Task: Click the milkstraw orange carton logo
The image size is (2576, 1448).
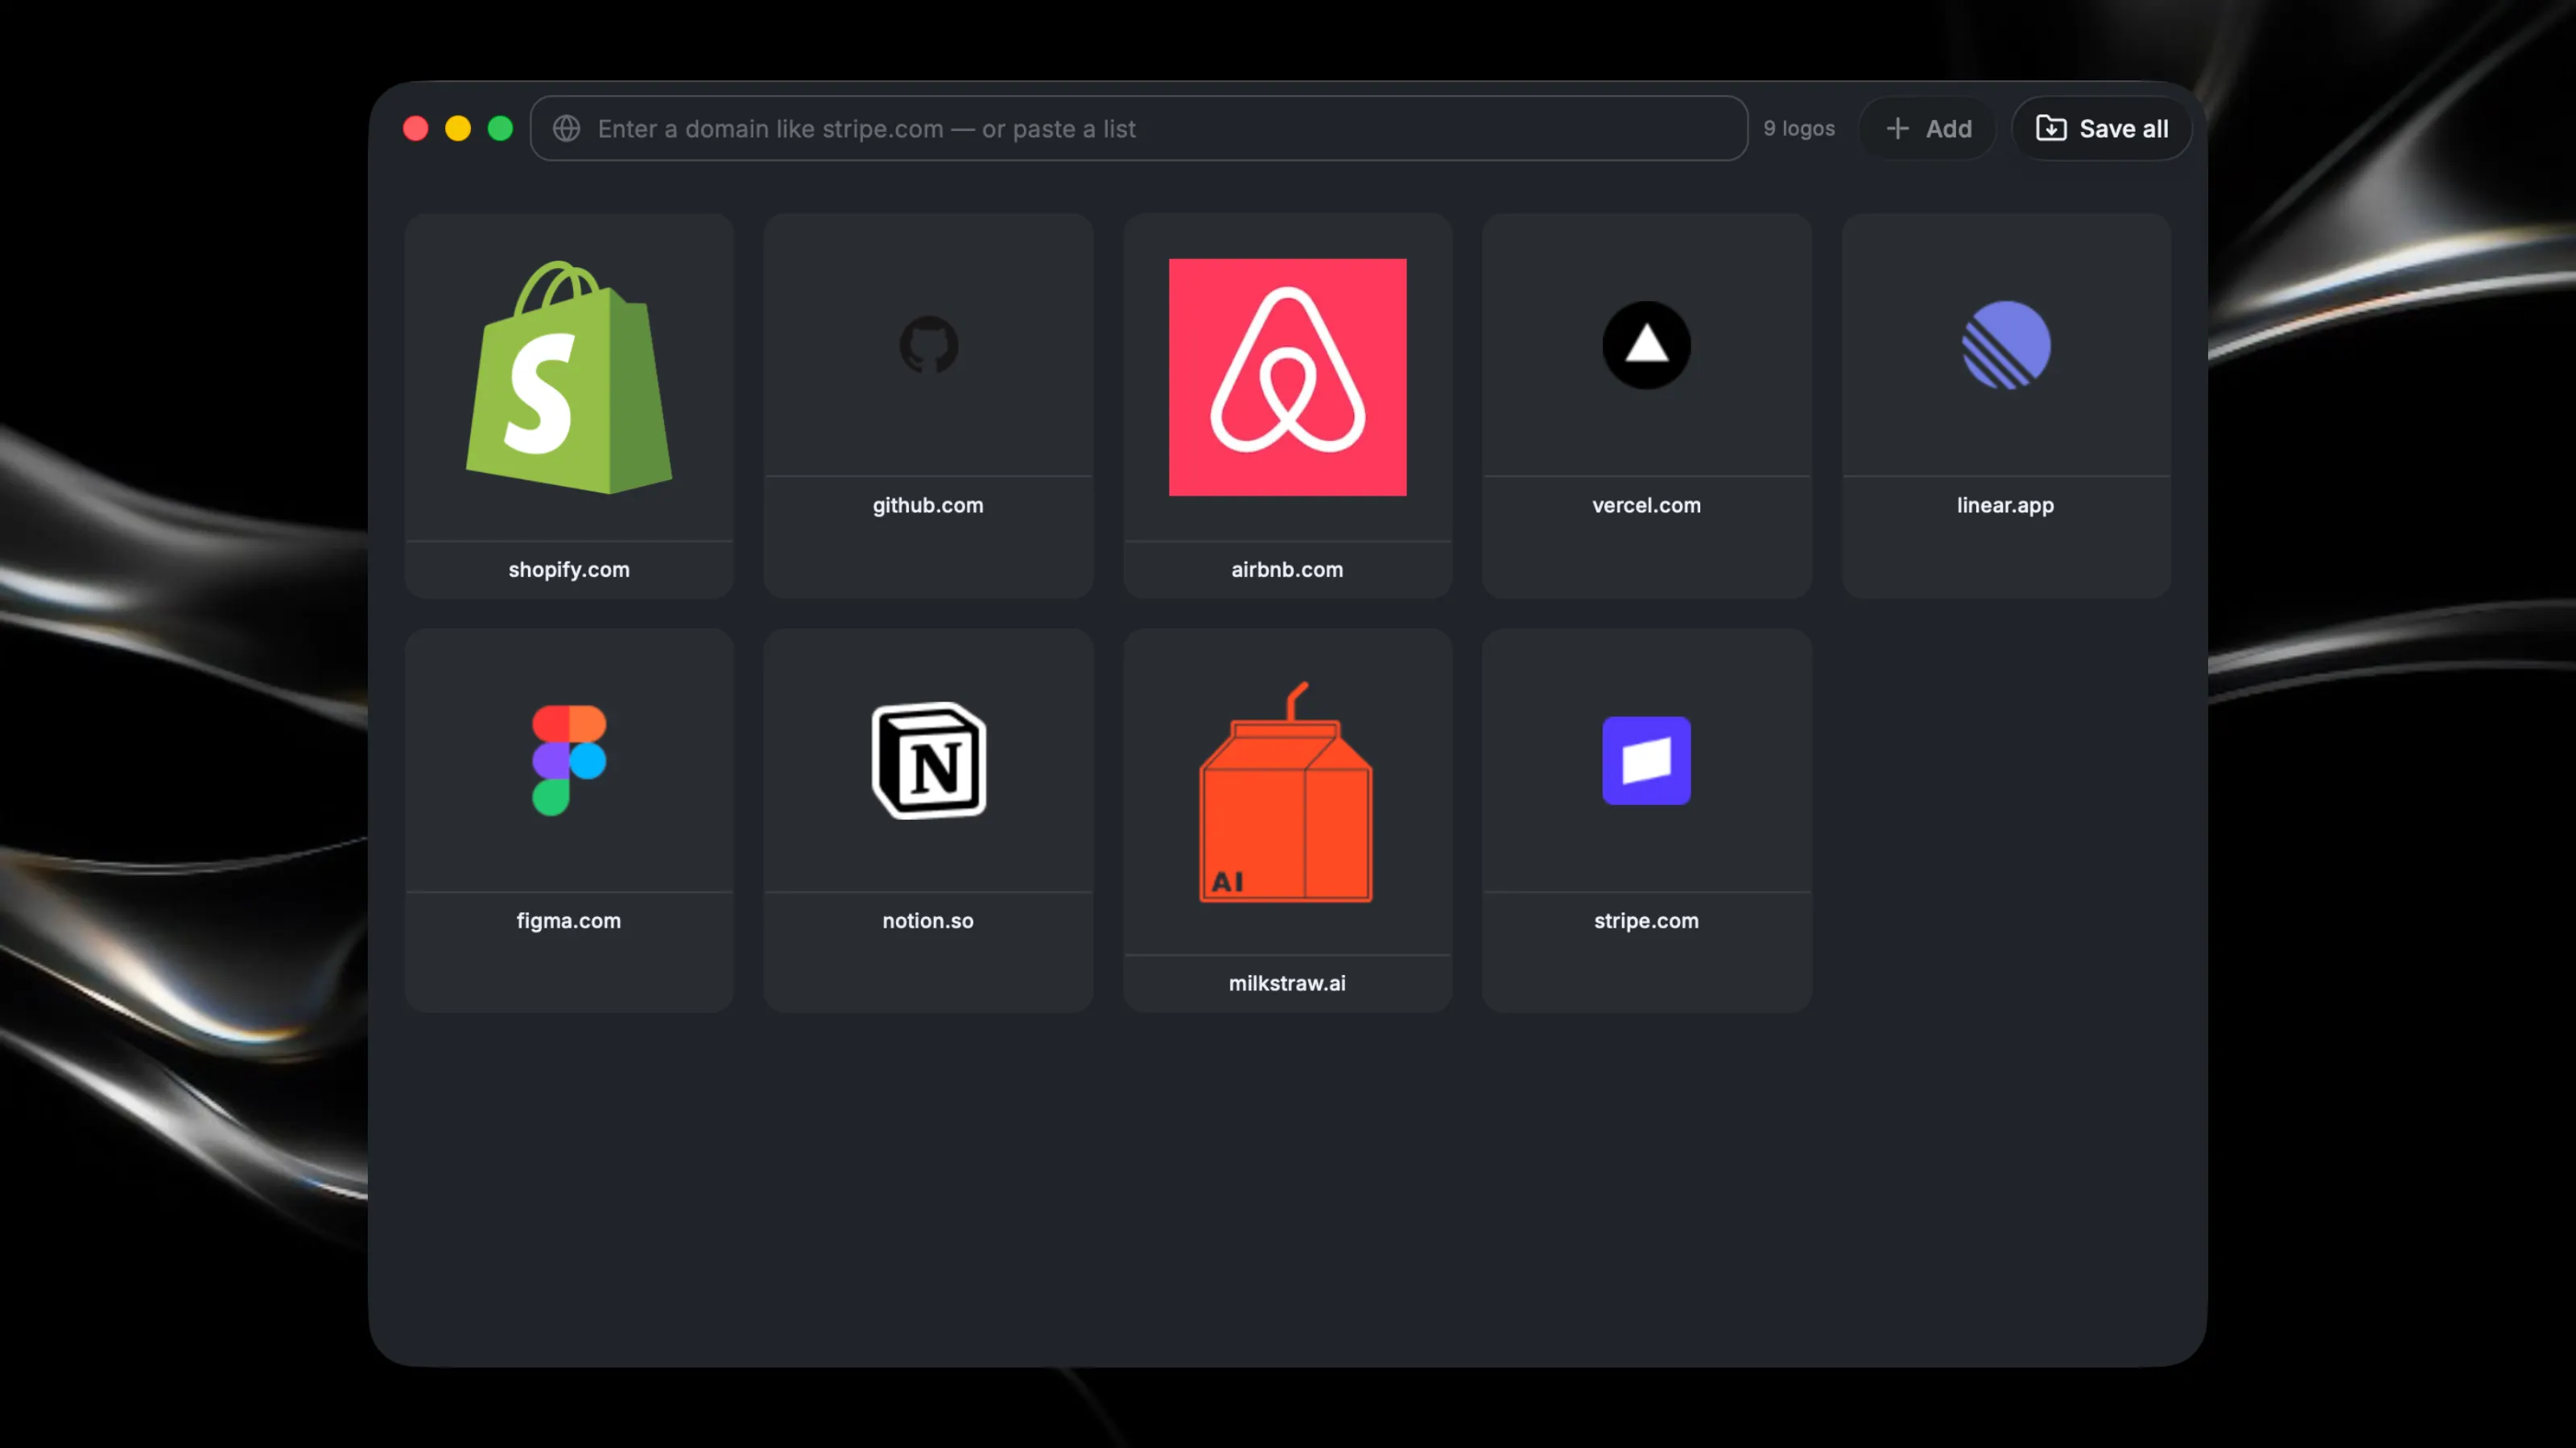Action: [1286, 792]
